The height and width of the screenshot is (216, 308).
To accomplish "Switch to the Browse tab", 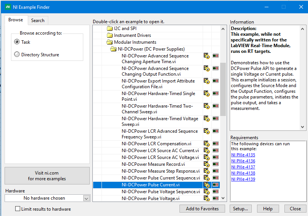I will pos(16,20).
